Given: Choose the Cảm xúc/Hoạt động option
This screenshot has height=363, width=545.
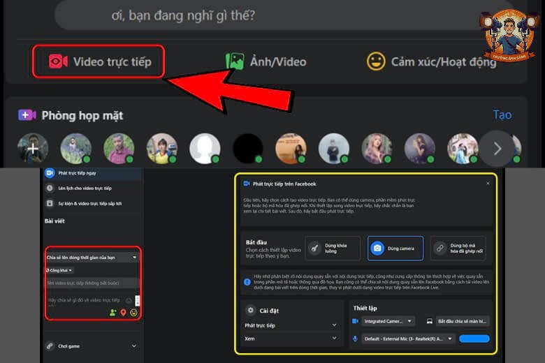Looking at the screenshot, I should click(431, 61).
